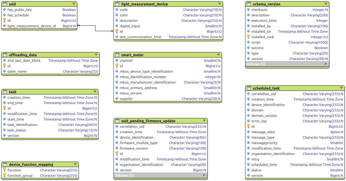The height and width of the screenshot is (181, 346).
Task: Click the key icon of function_group column
Action: click(5, 176)
